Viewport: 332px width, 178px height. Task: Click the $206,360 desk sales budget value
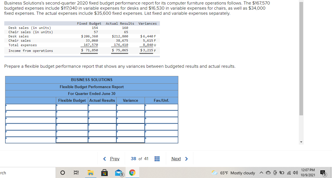[89, 36]
